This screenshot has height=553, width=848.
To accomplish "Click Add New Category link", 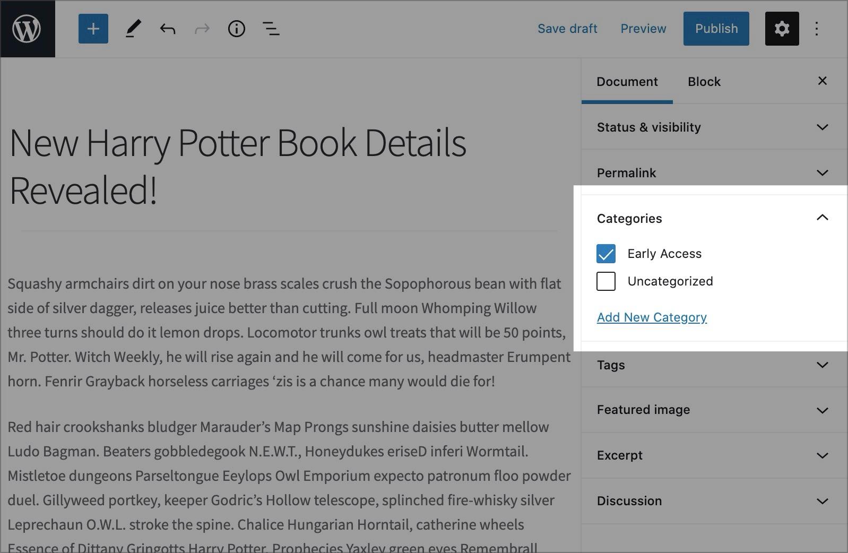I will pos(652,317).
